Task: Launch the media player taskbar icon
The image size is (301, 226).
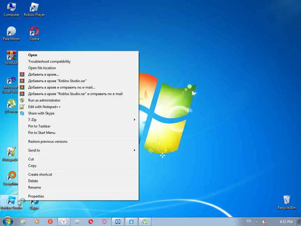Action: 36,222
